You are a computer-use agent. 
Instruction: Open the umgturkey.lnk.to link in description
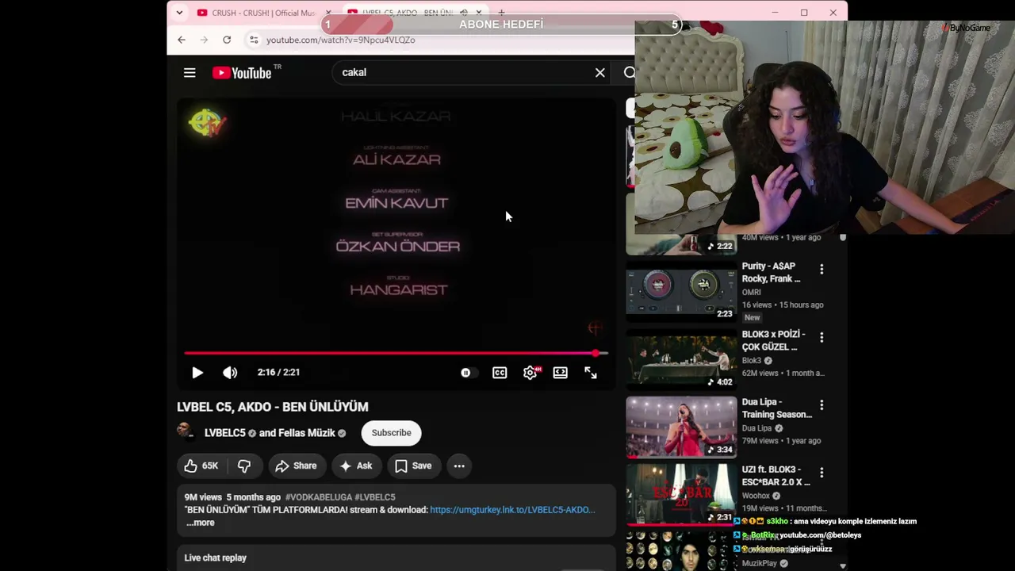[x=512, y=510]
